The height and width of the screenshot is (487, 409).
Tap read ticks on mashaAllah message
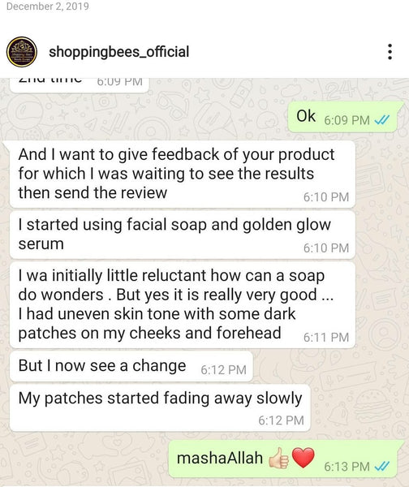382,466
